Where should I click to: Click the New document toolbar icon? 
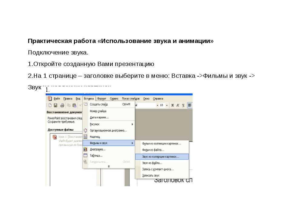tap(50, 105)
